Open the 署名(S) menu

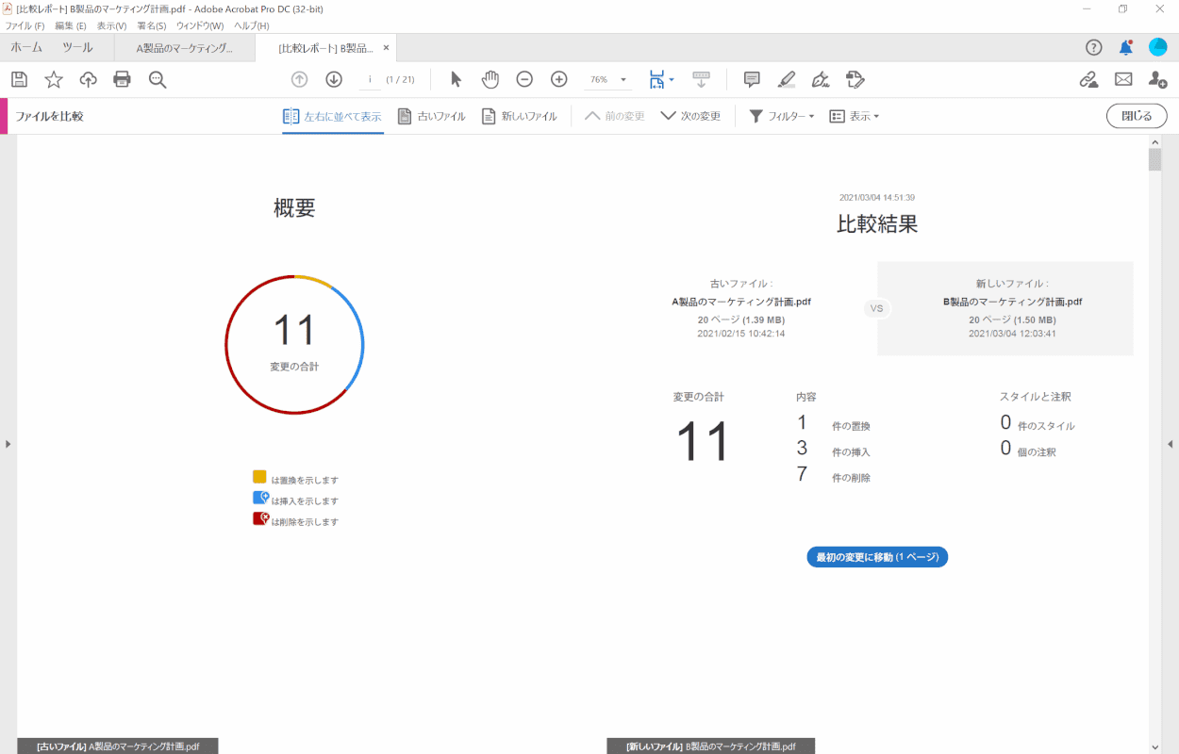(151, 25)
